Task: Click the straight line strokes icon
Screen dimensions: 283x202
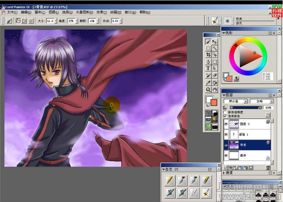Action: pos(24,21)
